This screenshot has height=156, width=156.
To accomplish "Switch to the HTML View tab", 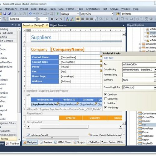I will [x=62, y=142].
